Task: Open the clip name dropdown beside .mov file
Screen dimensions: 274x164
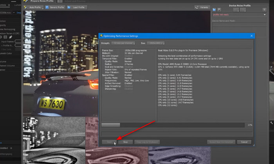Action: click(14, 13)
